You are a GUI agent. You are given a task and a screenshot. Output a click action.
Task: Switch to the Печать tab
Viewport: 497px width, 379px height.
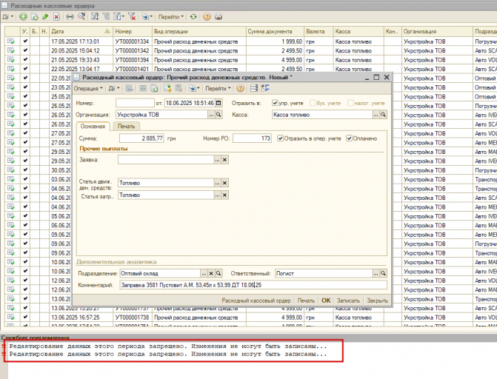tap(127, 126)
